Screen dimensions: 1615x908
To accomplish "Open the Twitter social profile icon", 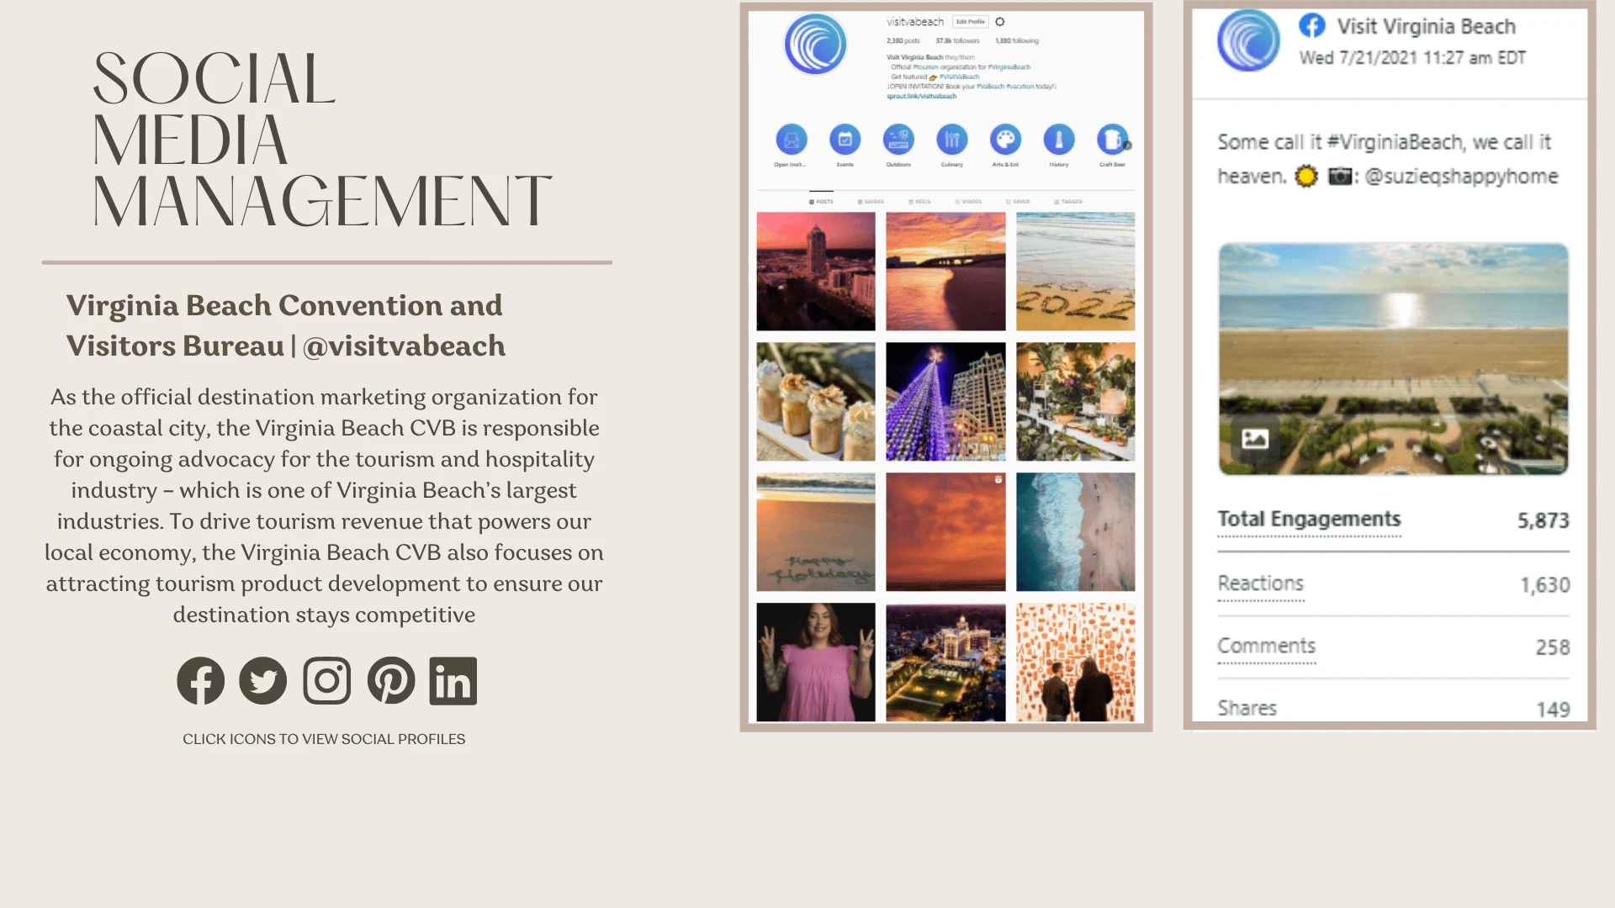I will pos(262,680).
